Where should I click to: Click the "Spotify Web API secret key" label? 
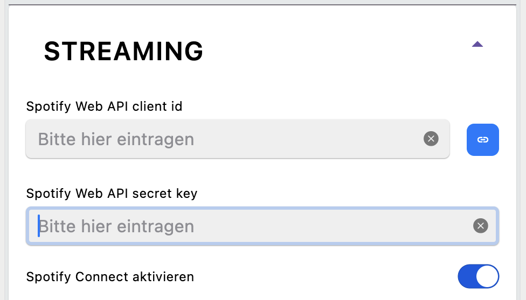point(112,193)
